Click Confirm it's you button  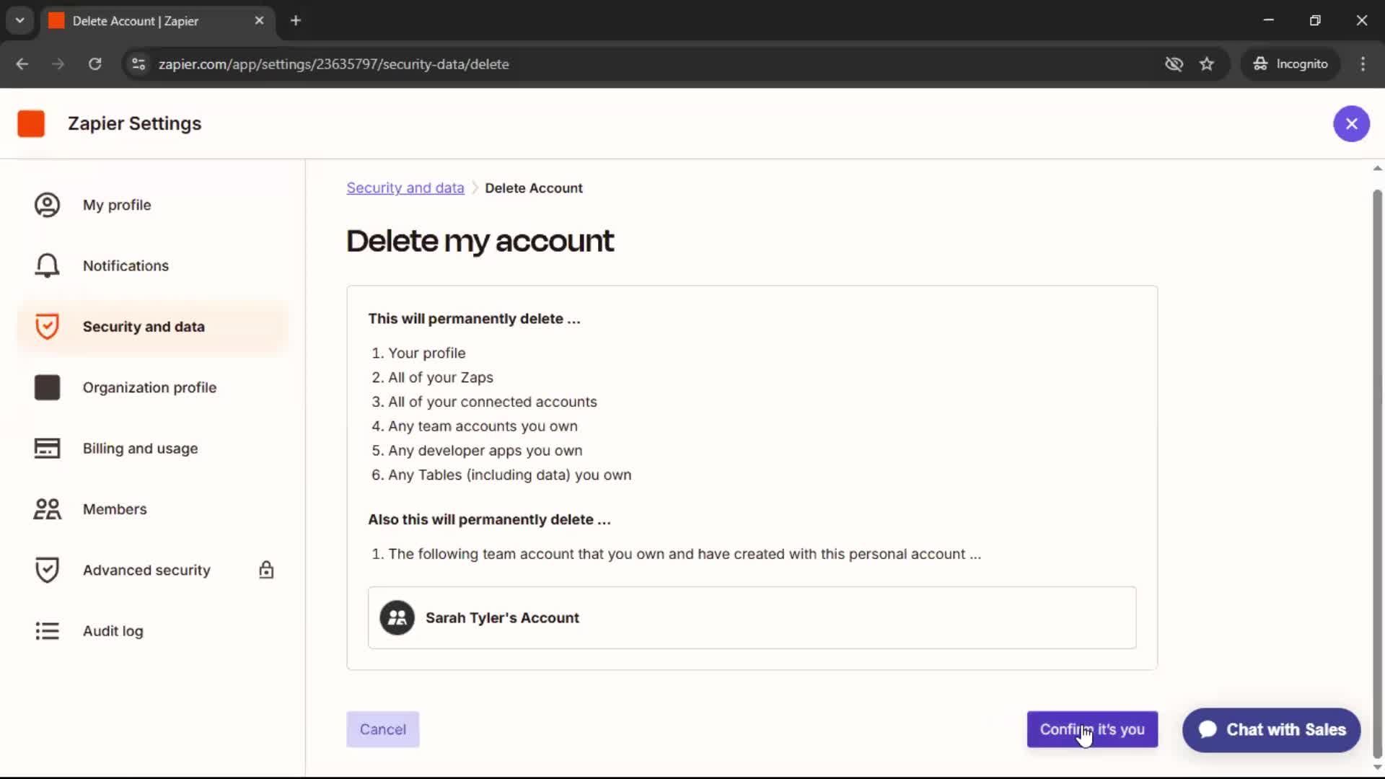[x=1092, y=729]
